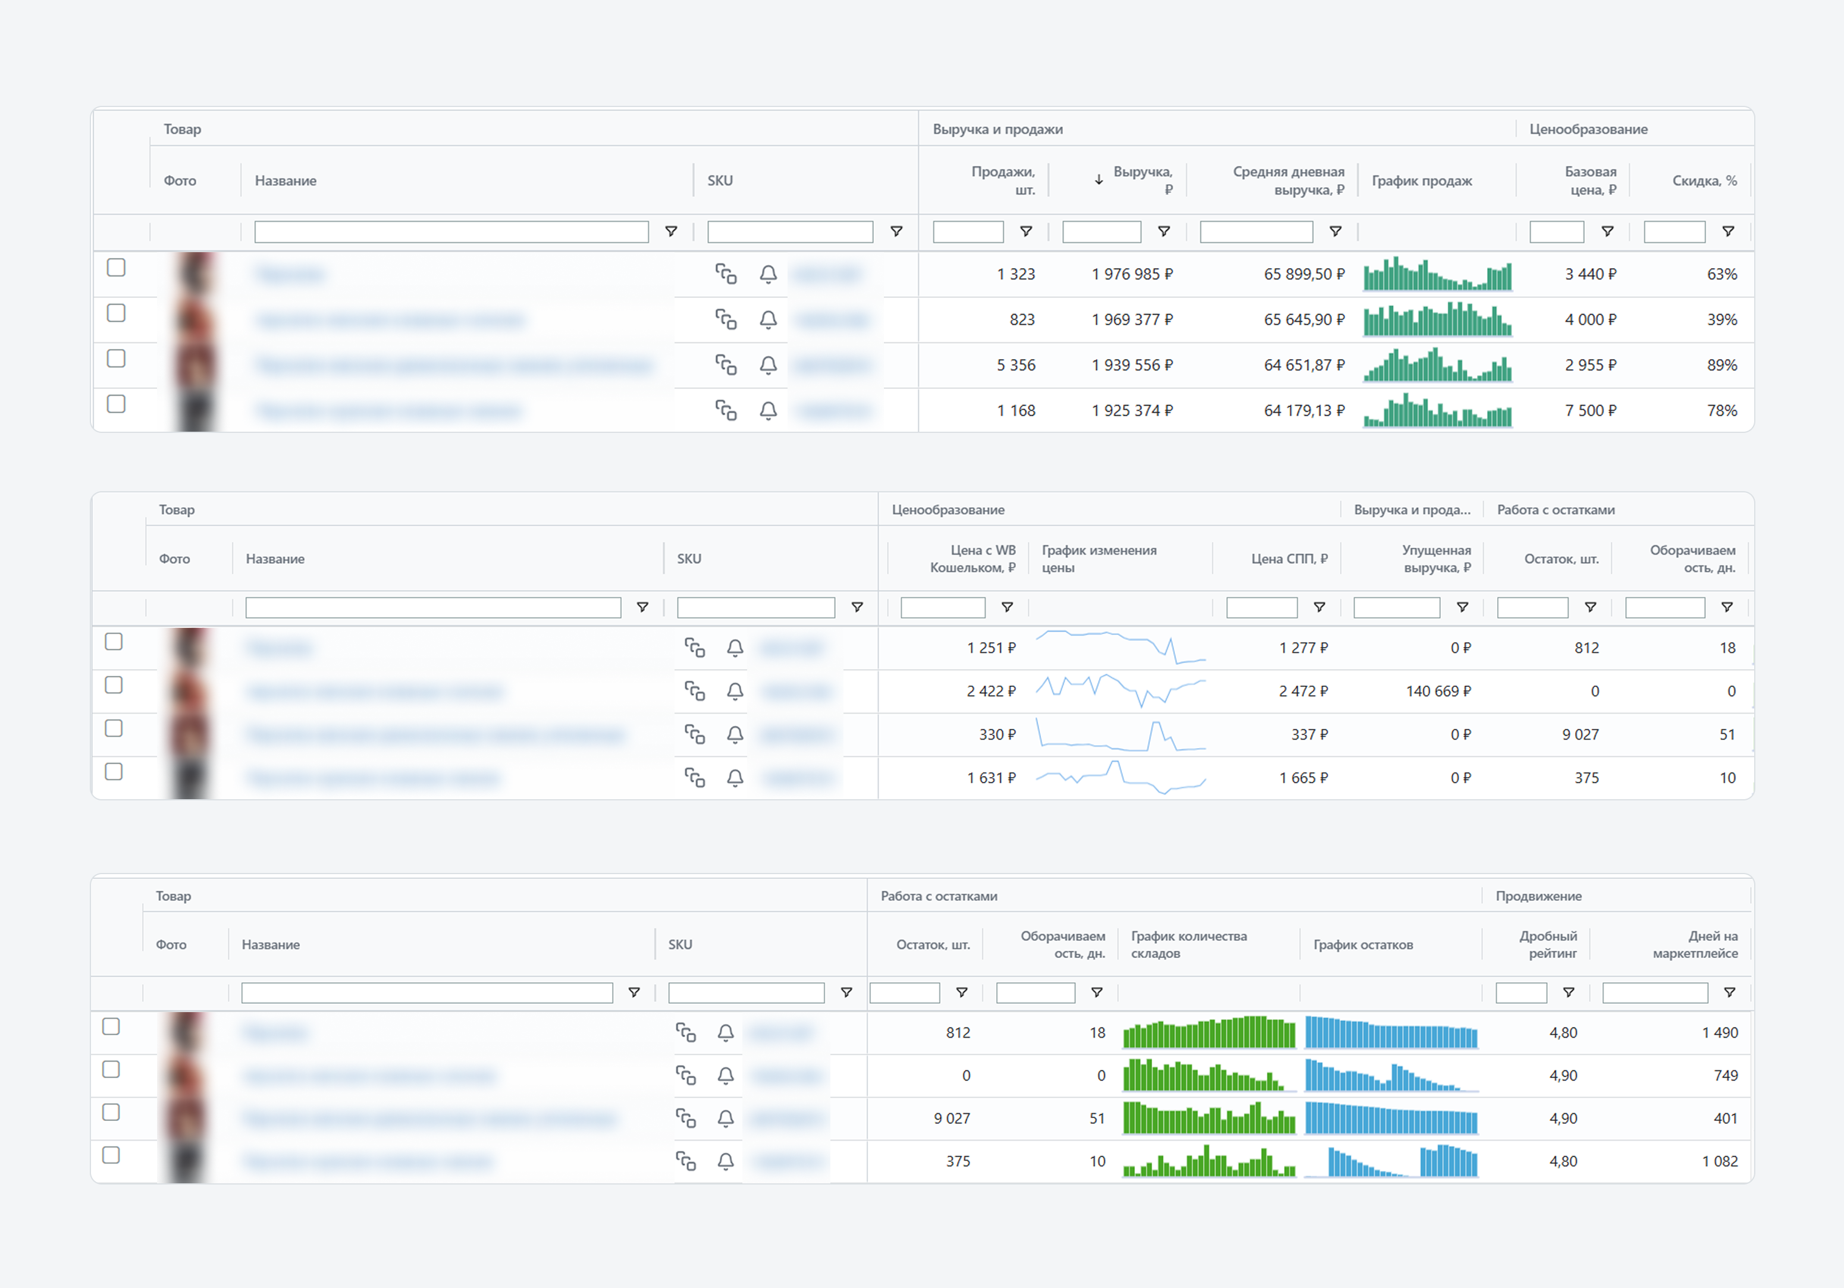Select the checkbox of the row with 1 082 days on marketplace

click(x=112, y=1155)
